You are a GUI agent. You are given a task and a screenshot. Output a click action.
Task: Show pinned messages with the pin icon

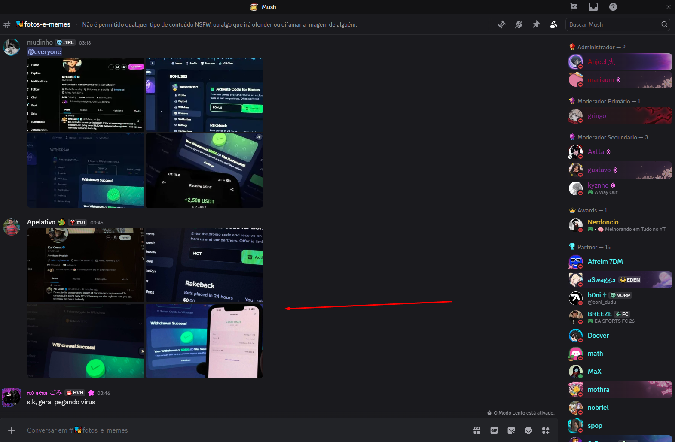536,24
